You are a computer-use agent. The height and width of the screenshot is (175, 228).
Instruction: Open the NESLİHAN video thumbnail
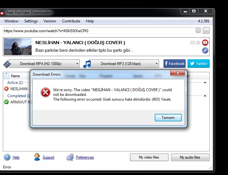pos(18,47)
